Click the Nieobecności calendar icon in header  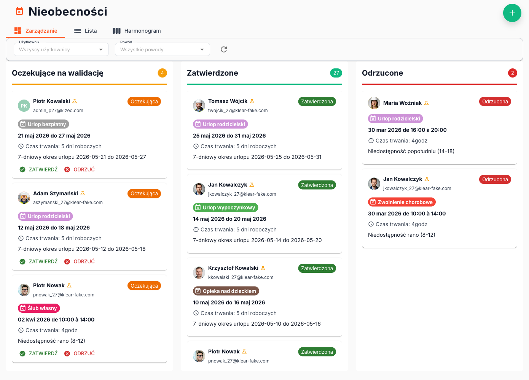(x=19, y=11)
